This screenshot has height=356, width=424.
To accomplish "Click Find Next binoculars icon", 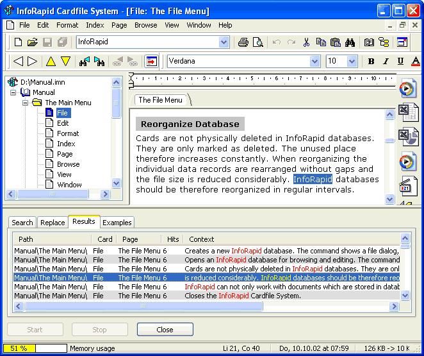I will [x=99, y=62].
